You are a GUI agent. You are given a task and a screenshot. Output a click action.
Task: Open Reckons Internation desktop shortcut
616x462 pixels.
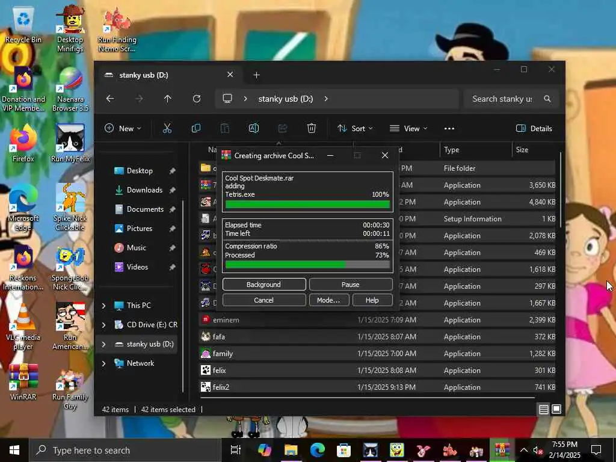point(23,268)
